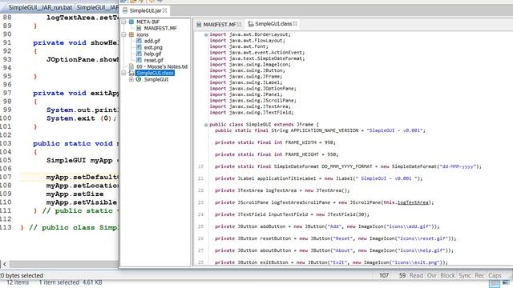This screenshot has height=288, width=513.
Task: Click the icons package icon
Action: [131, 34]
